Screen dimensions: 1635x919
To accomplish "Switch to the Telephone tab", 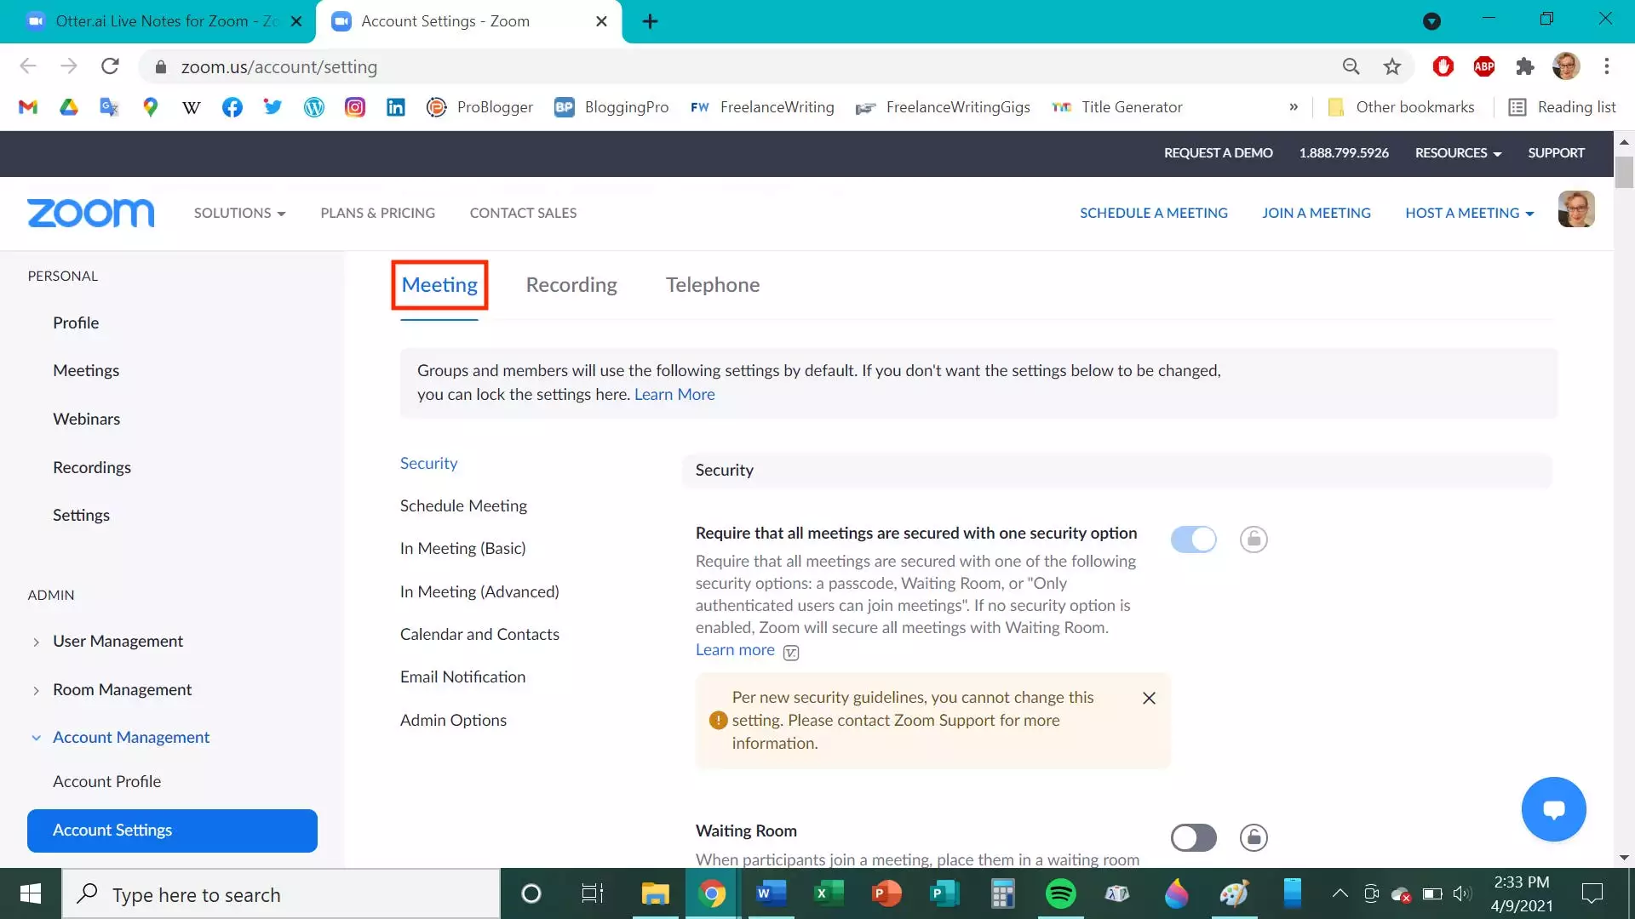I will [x=713, y=285].
